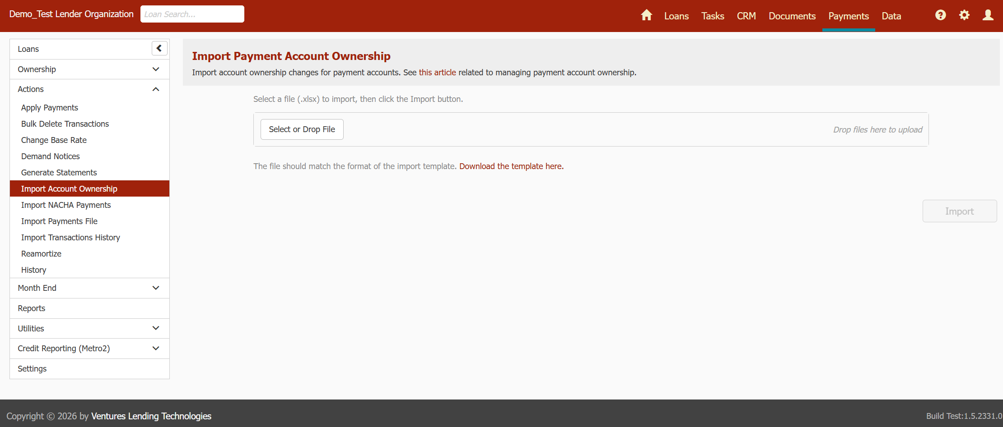Open Ventures Lending Technologies footer link

coord(151,416)
